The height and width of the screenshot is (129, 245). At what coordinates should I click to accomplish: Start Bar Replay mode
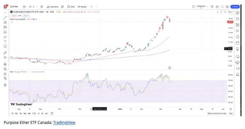coord(82,7)
